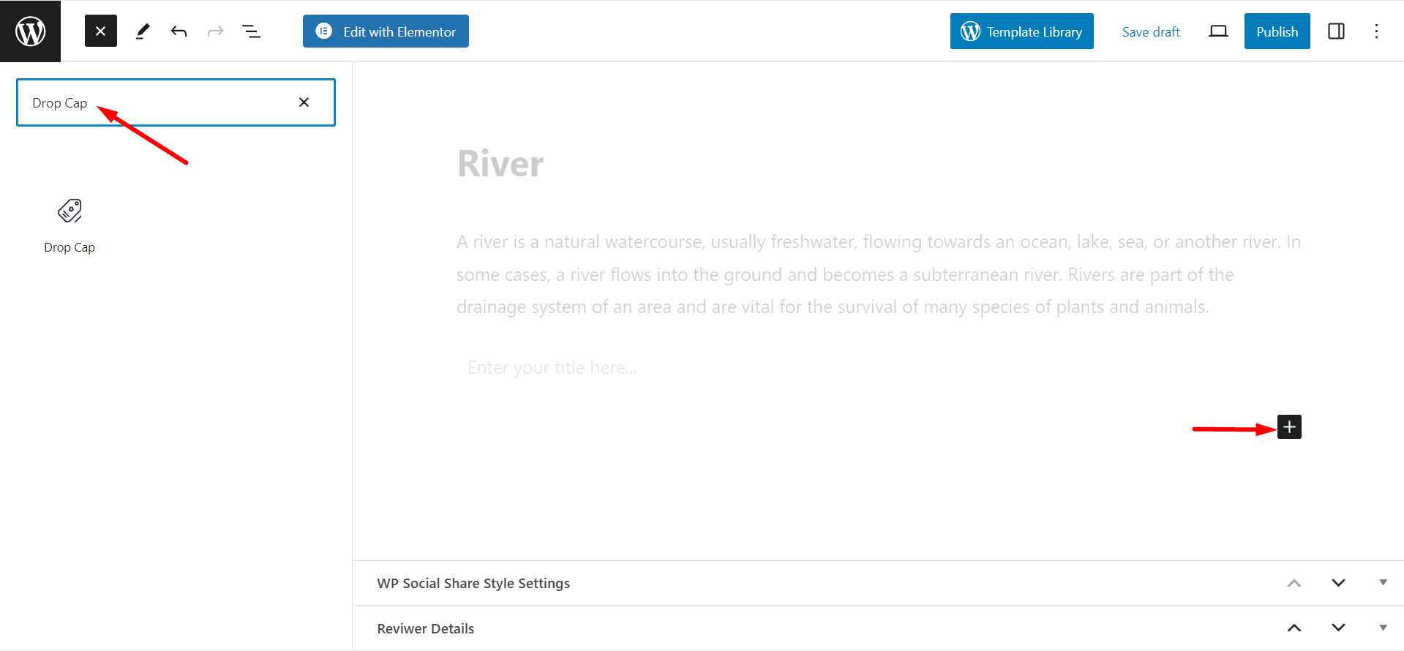Screen dimensions: 1404x651
Task: Open the laptop preview view menu
Action: click(1218, 31)
